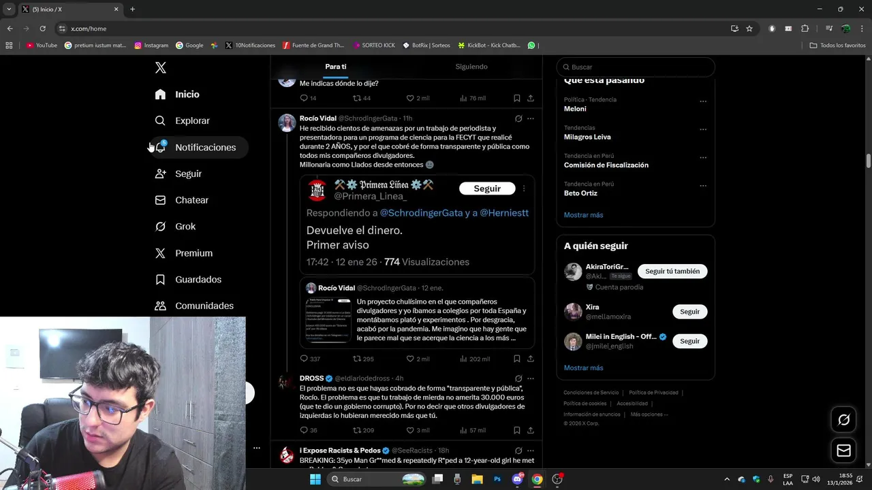
Task: Open Instagram bookmark in bookmarks bar
Action: [x=151, y=46]
